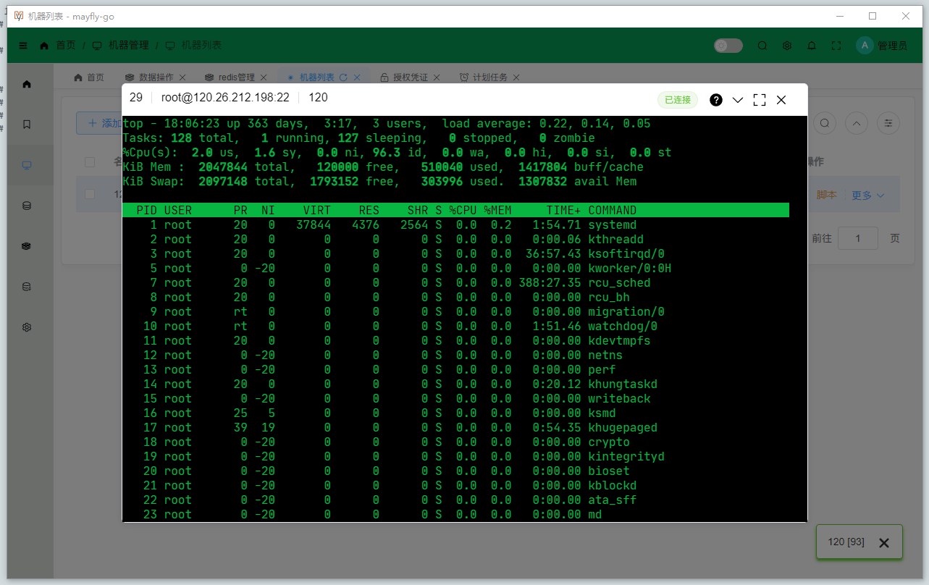Tick the select-all checkbox in table header
Viewport: 929px width, 585px height.
pos(90,161)
